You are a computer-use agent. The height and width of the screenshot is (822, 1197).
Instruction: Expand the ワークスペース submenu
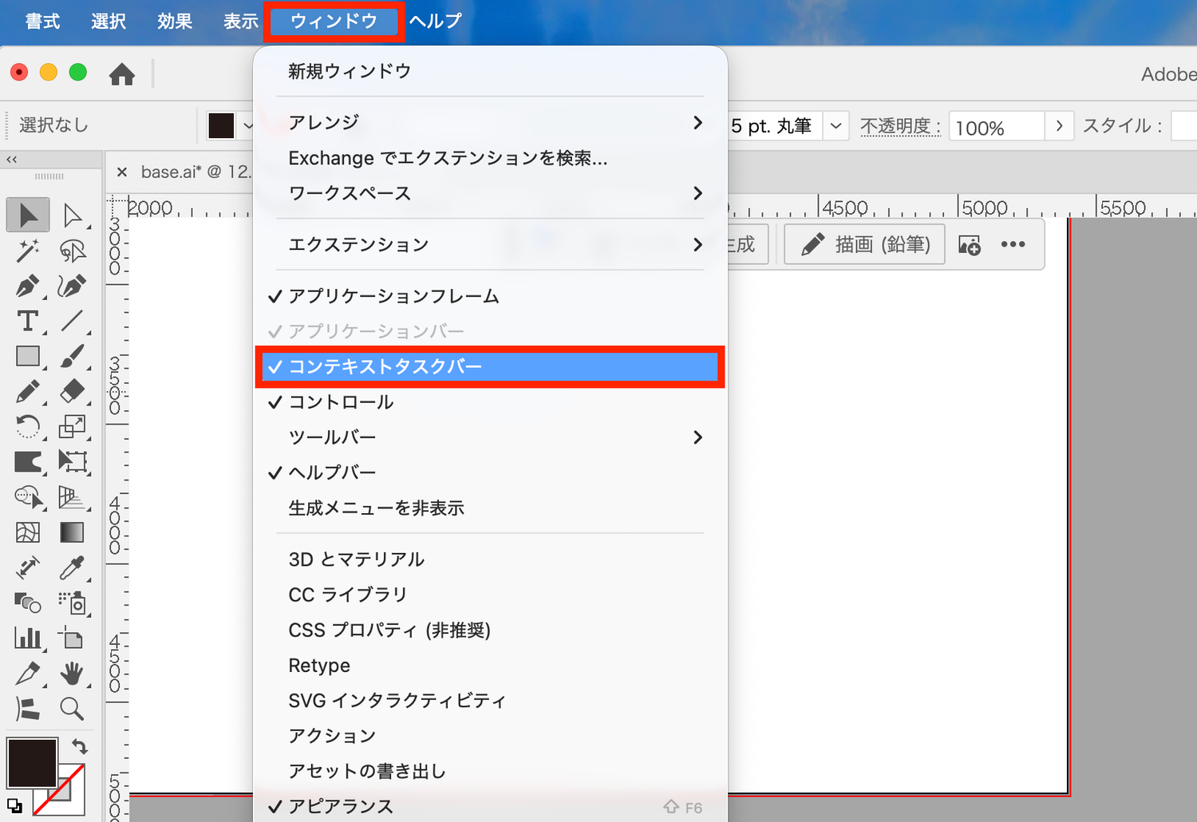(x=490, y=193)
